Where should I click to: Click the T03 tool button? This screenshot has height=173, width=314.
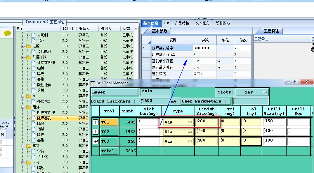click(109, 141)
